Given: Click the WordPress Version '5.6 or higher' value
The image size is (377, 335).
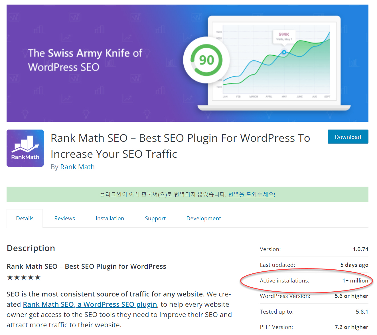Looking at the screenshot, I should [x=351, y=296].
